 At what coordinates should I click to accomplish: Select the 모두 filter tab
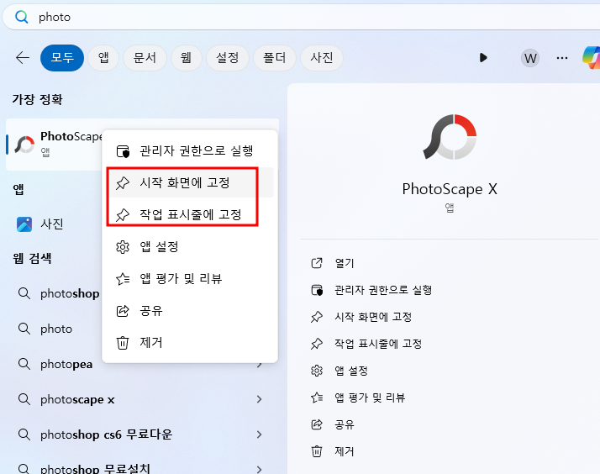pos(62,58)
